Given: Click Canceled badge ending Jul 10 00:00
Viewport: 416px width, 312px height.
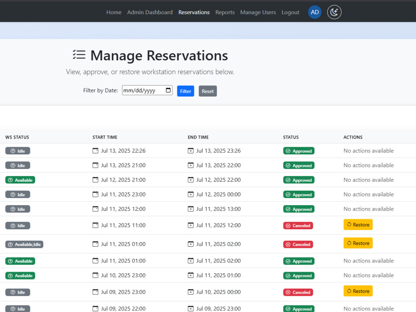Looking at the screenshot, I should (298, 292).
